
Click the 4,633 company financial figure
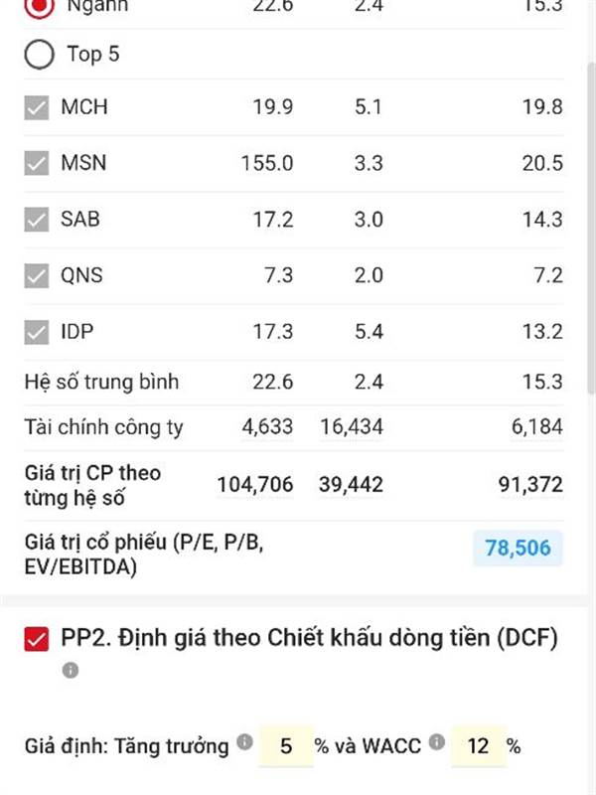click(267, 427)
